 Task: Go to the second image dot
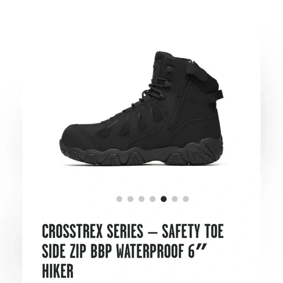click(x=130, y=199)
